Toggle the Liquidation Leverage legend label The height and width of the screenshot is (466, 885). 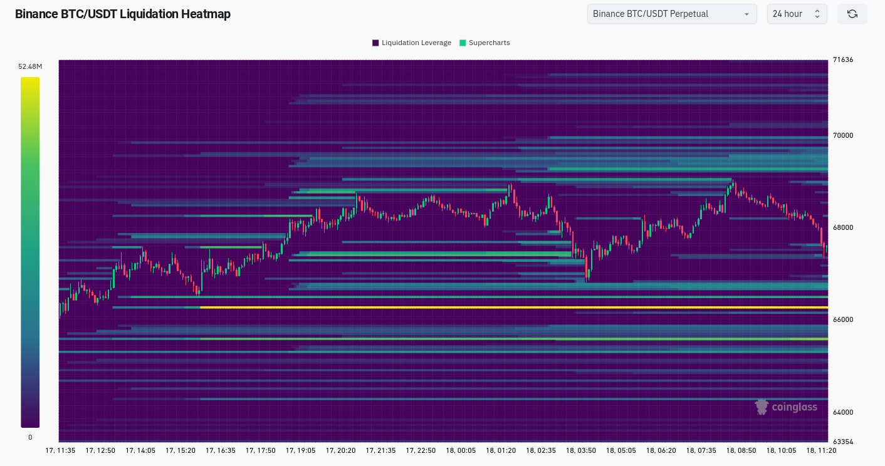(x=416, y=43)
